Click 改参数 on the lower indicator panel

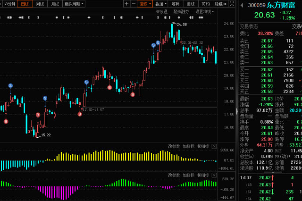pos(174,175)
